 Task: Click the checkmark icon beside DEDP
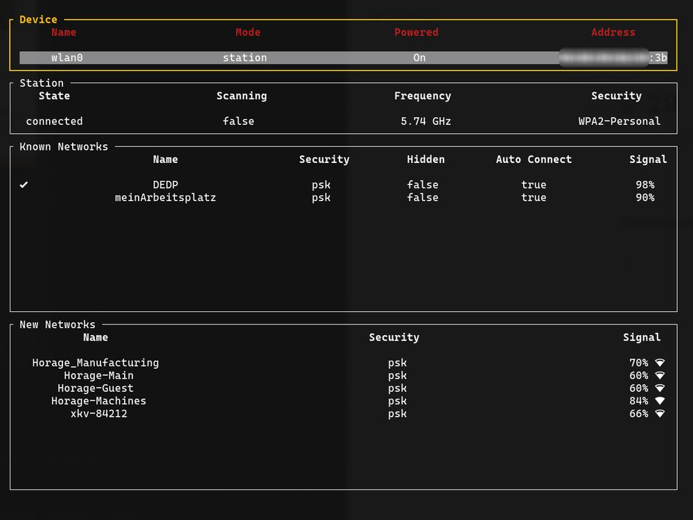pyautogui.click(x=24, y=185)
